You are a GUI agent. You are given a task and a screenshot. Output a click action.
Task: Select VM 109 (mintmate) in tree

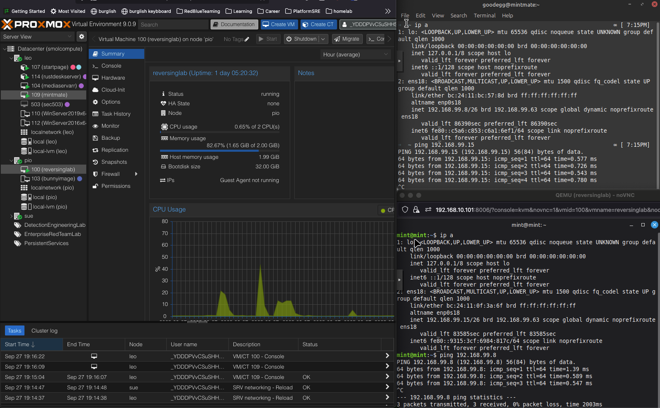pyautogui.click(x=49, y=95)
